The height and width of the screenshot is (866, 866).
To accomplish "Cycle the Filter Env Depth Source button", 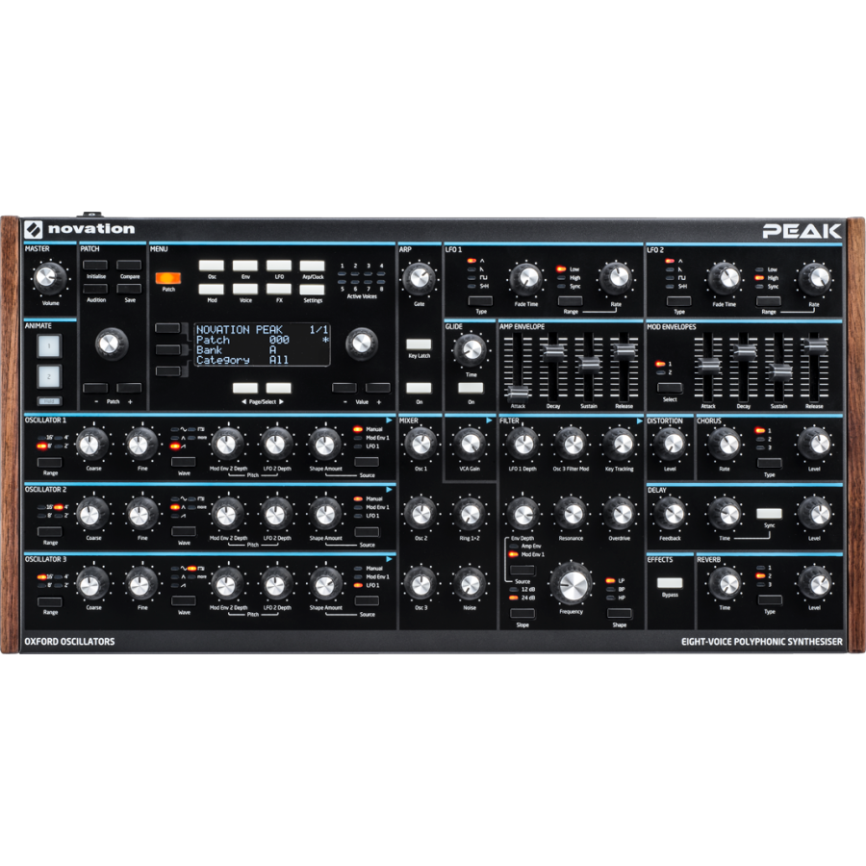I will [522, 570].
